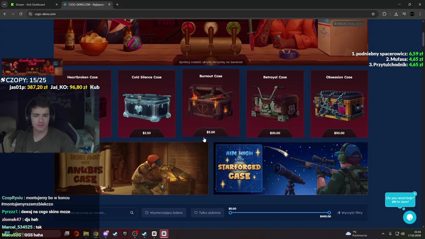Open Epic Games Launcher from taskbar
Screen dimensions: 425x239
125,234
